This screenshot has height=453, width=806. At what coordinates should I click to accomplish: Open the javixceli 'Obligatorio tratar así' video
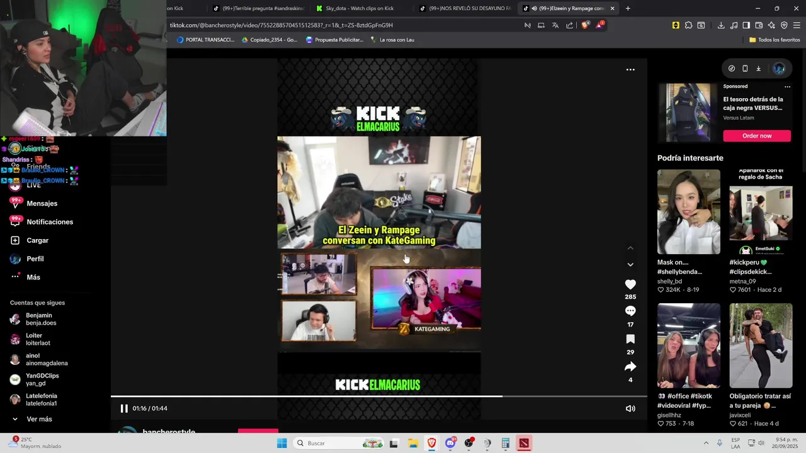click(761, 345)
